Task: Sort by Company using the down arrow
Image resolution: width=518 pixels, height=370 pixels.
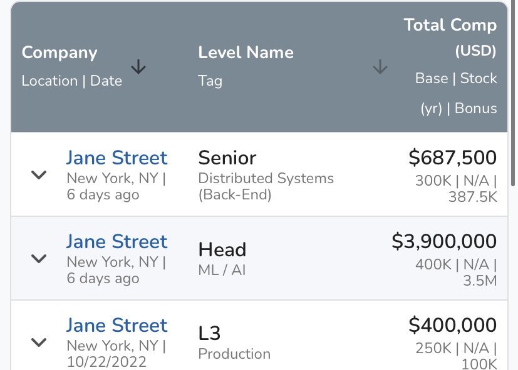Action: click(138, 67)
